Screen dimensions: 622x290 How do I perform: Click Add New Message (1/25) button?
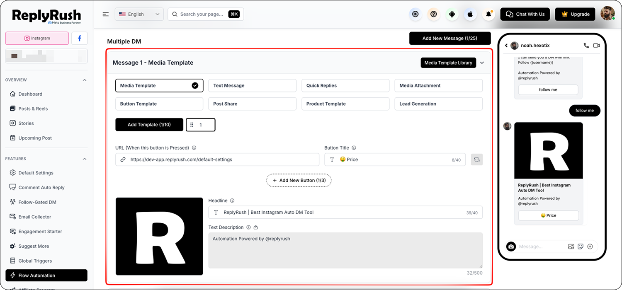pyautogui.click(x=450, y=38)
